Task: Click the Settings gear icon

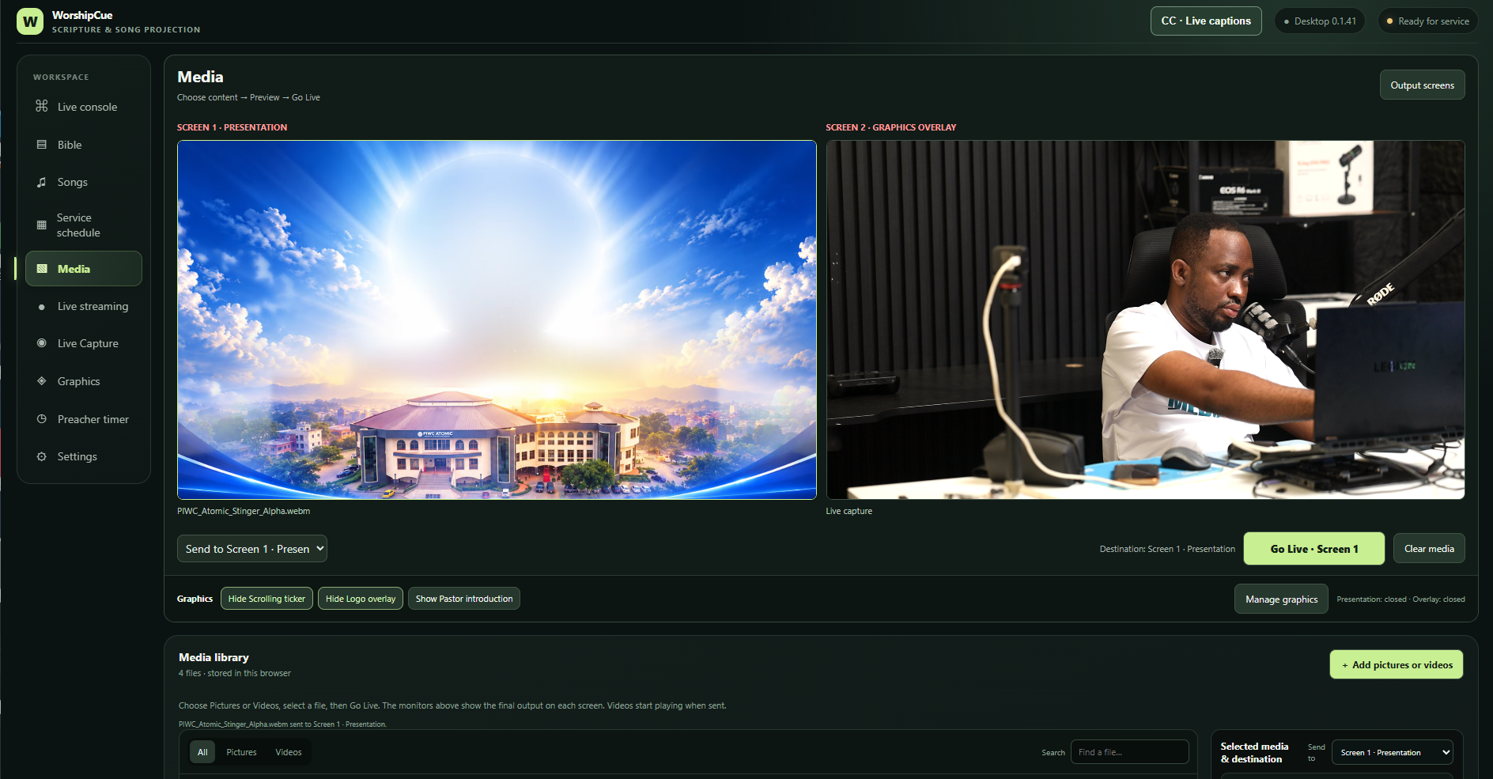Action: coord(42,456)
